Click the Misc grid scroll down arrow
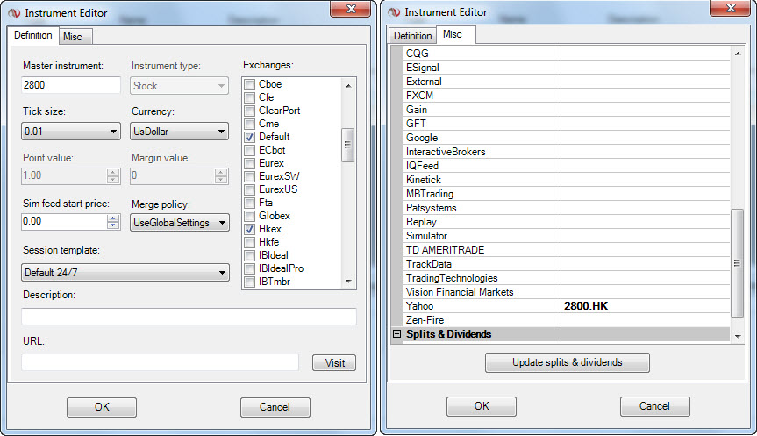The image size is (757, 436). [737, 336]
